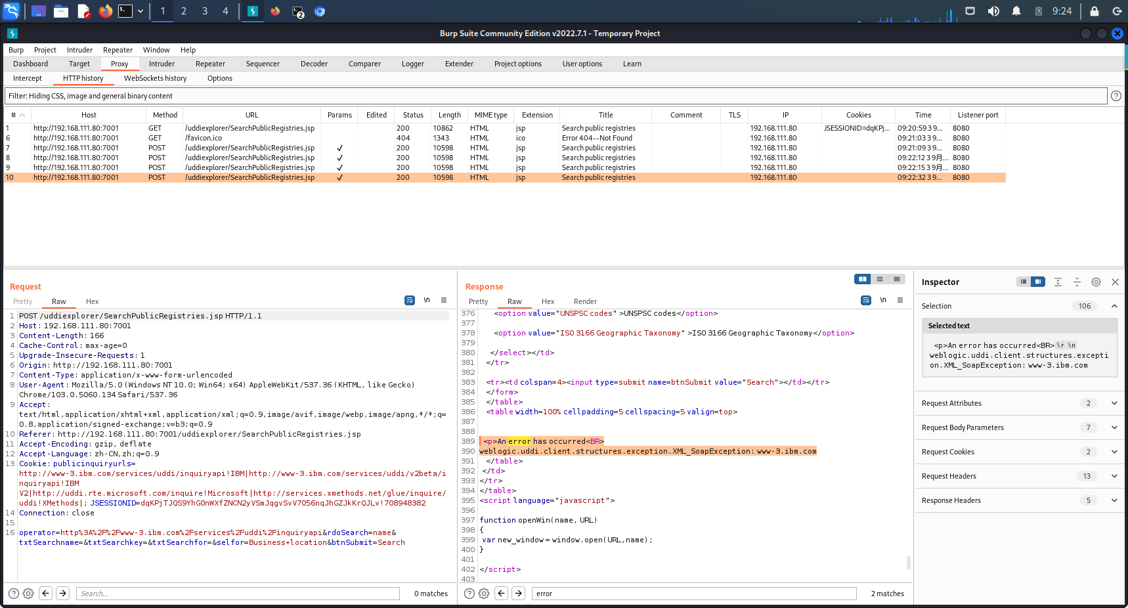This screenshot has width=1128, height=608.
Task: Open the Repeater menu in menu bar
Action: [118, 50]
